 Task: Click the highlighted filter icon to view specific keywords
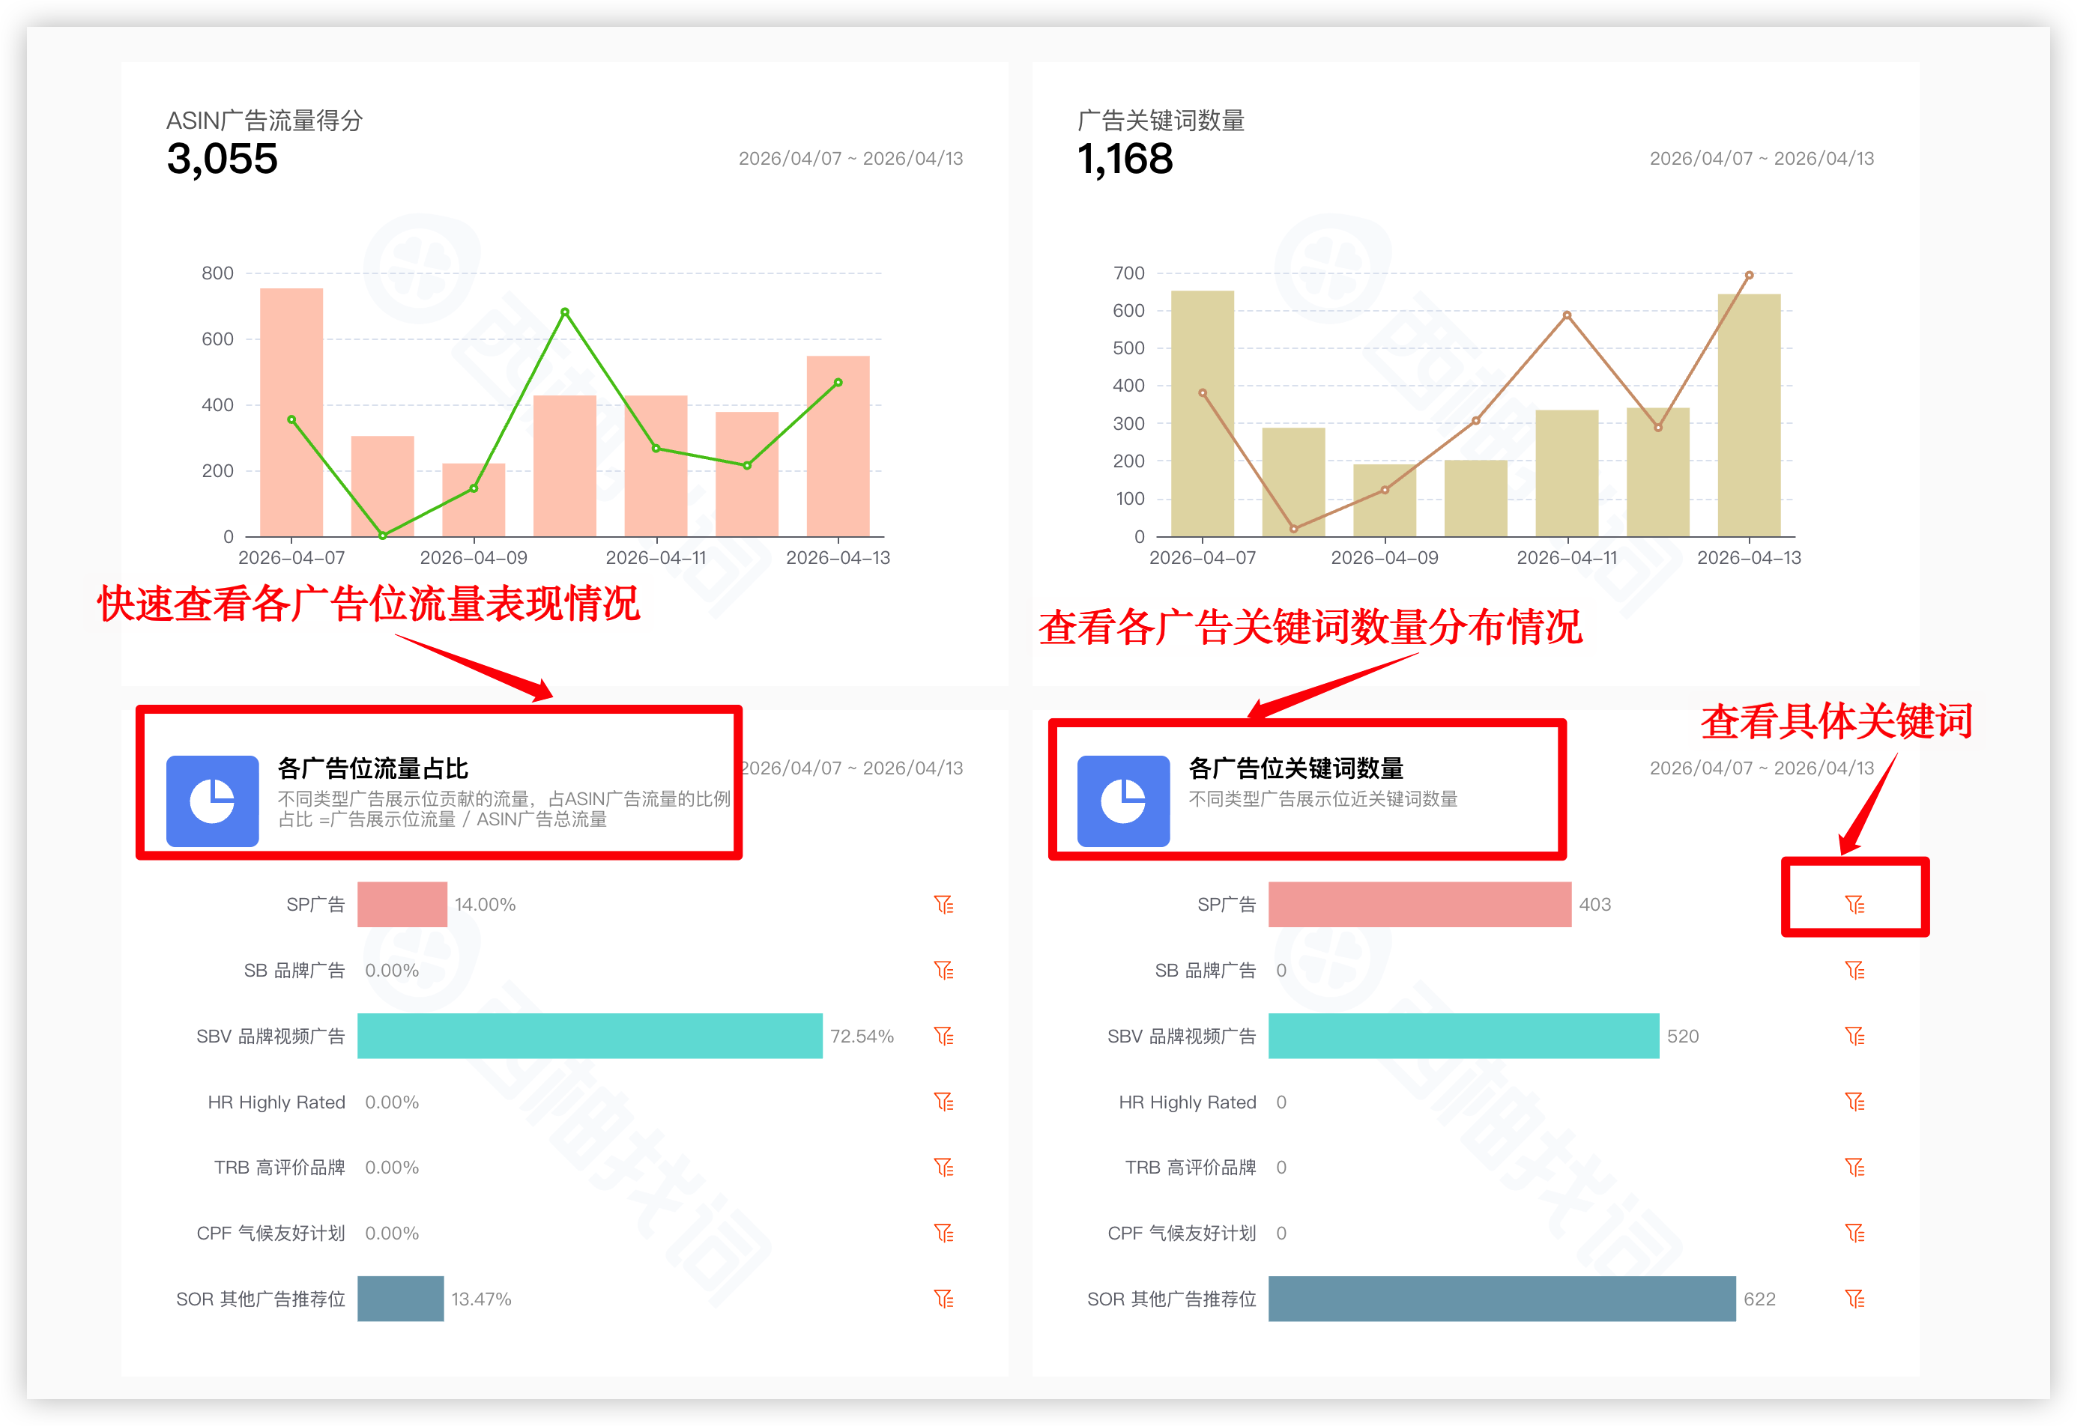click(x=1854, y=905)
